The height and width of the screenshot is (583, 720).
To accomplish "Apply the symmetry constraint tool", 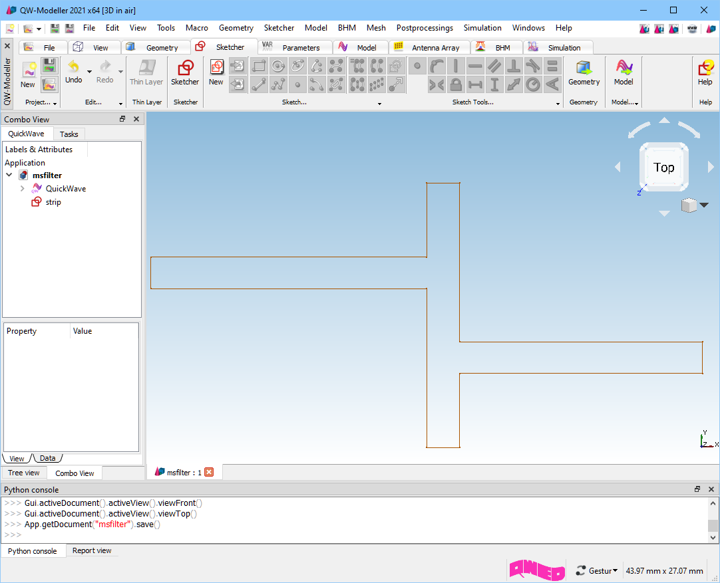I will point(437,84).
